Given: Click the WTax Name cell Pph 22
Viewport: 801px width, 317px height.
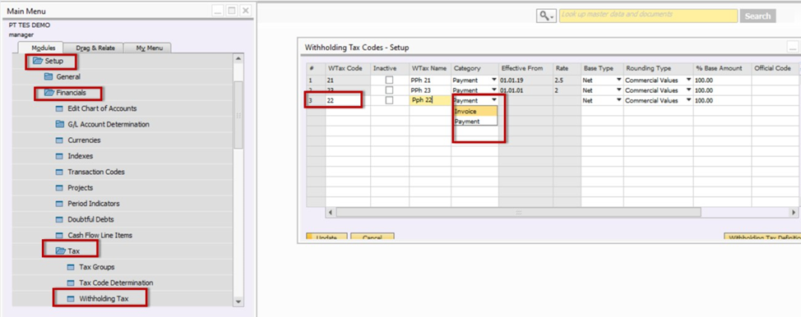Looking at the screenshot, I should [x=429, y=100].
